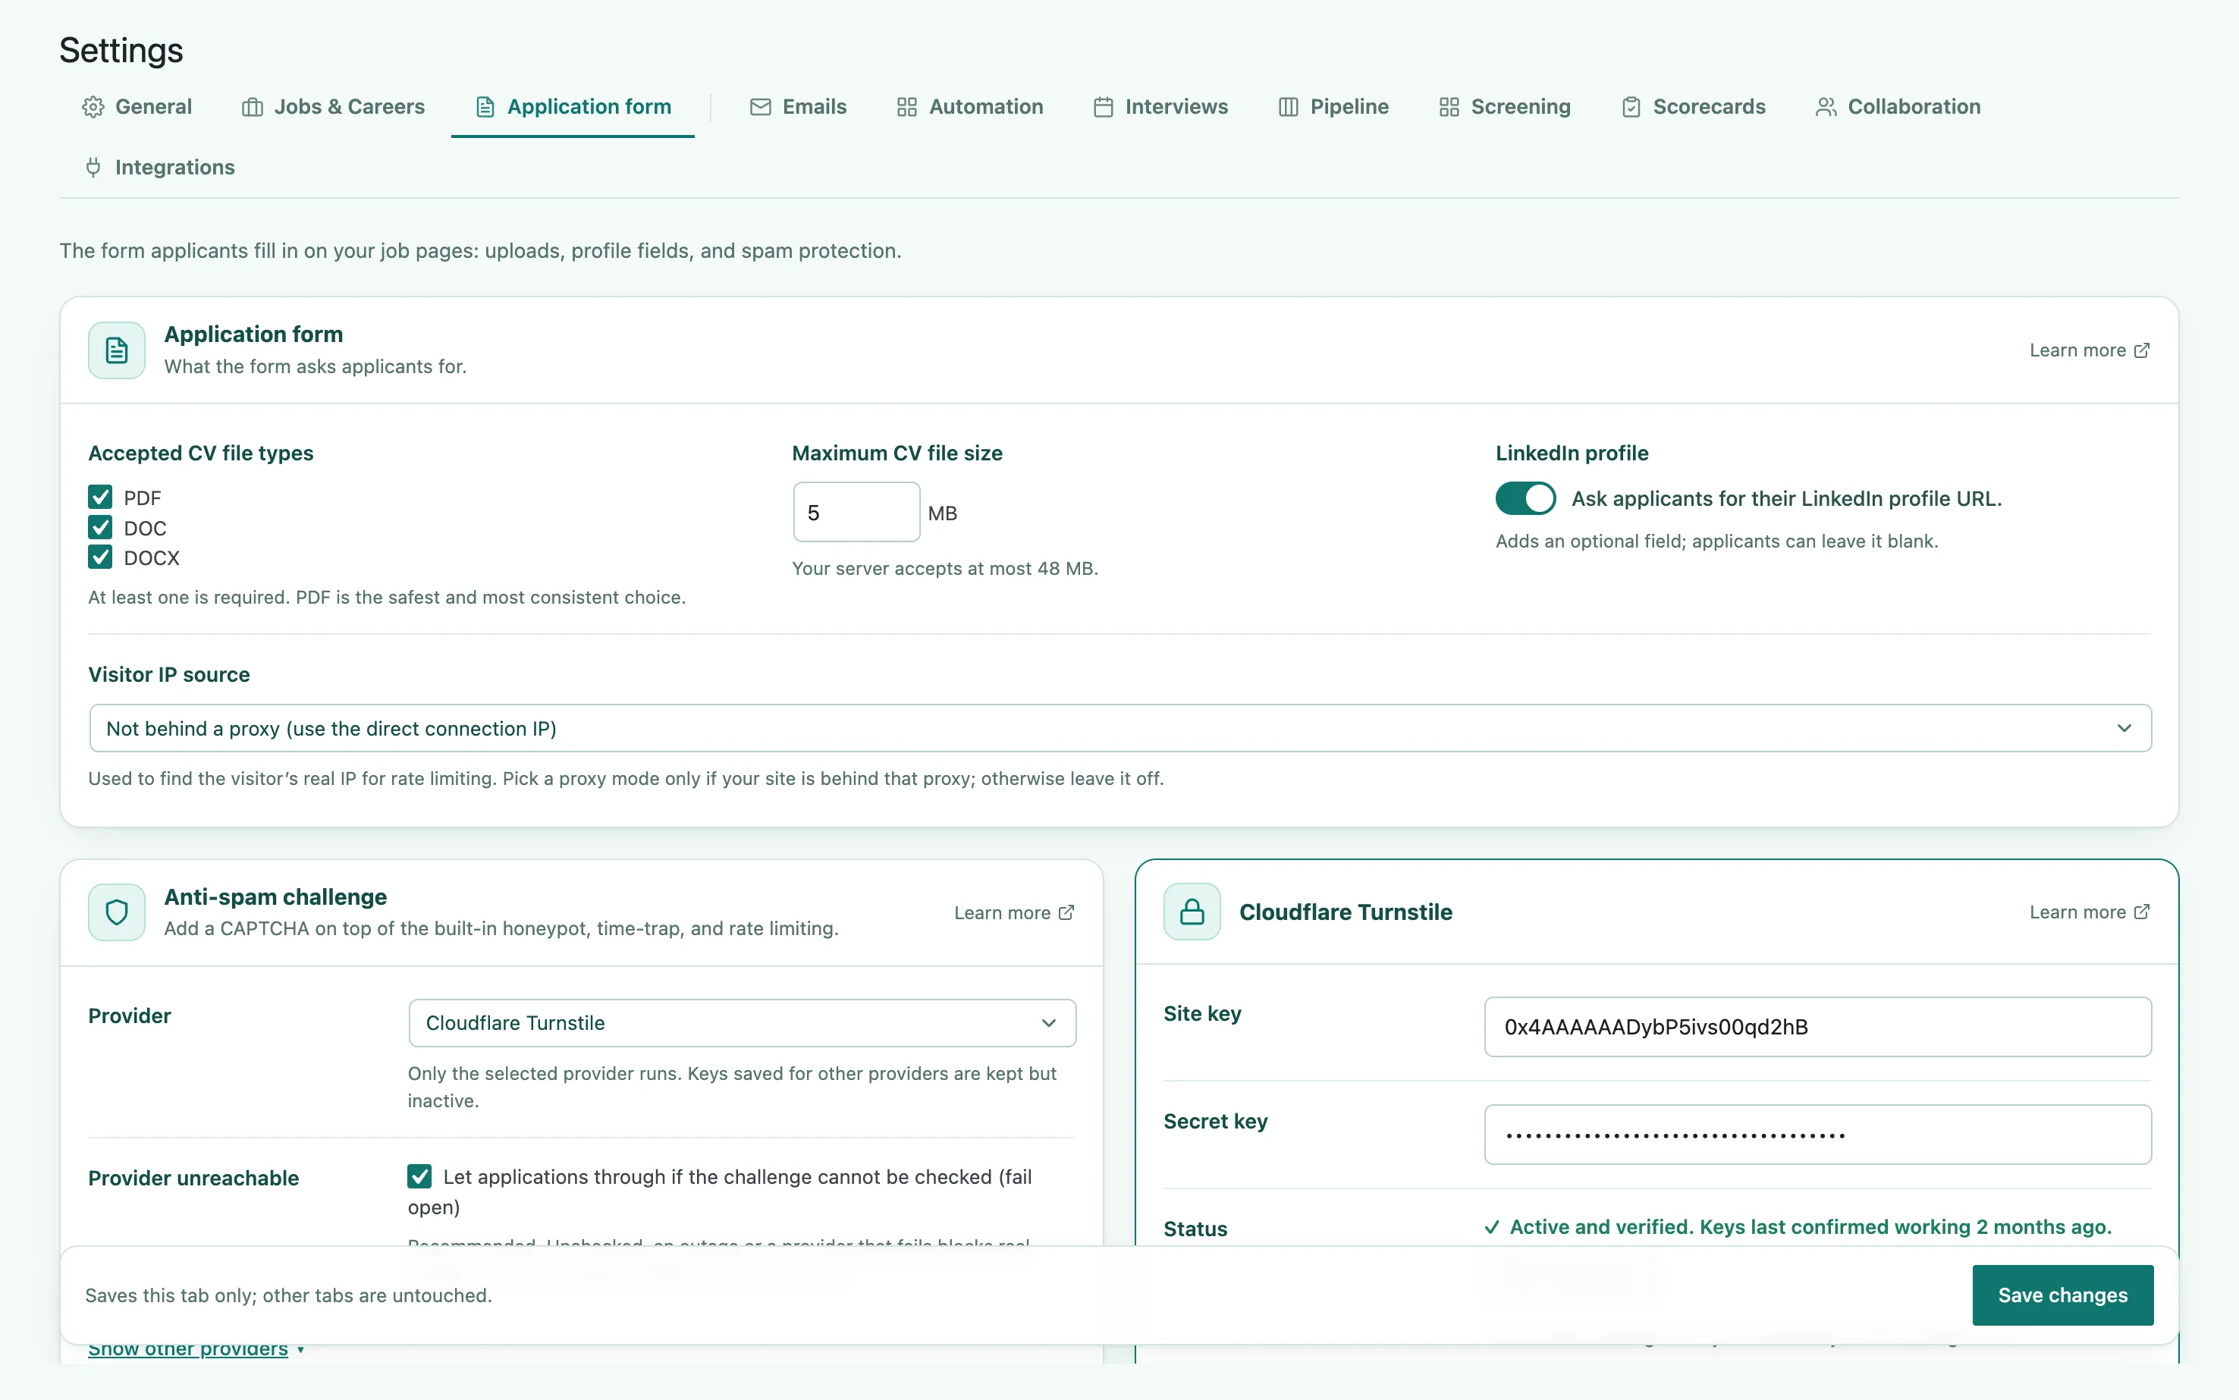
Task: Switch to the Emails tab
Action: pos(797,108)
